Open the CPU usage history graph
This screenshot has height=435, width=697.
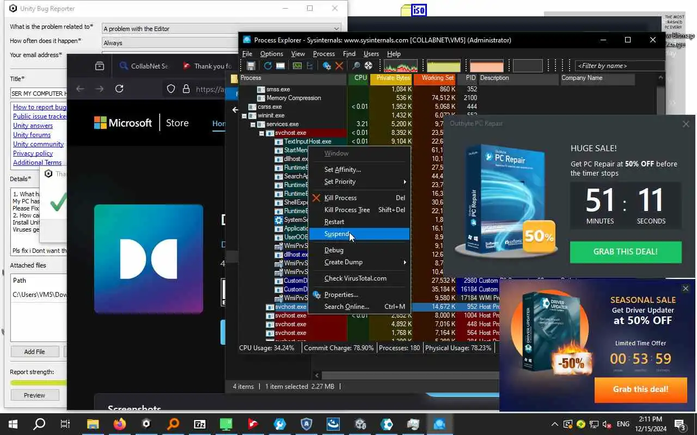[401, 66]
